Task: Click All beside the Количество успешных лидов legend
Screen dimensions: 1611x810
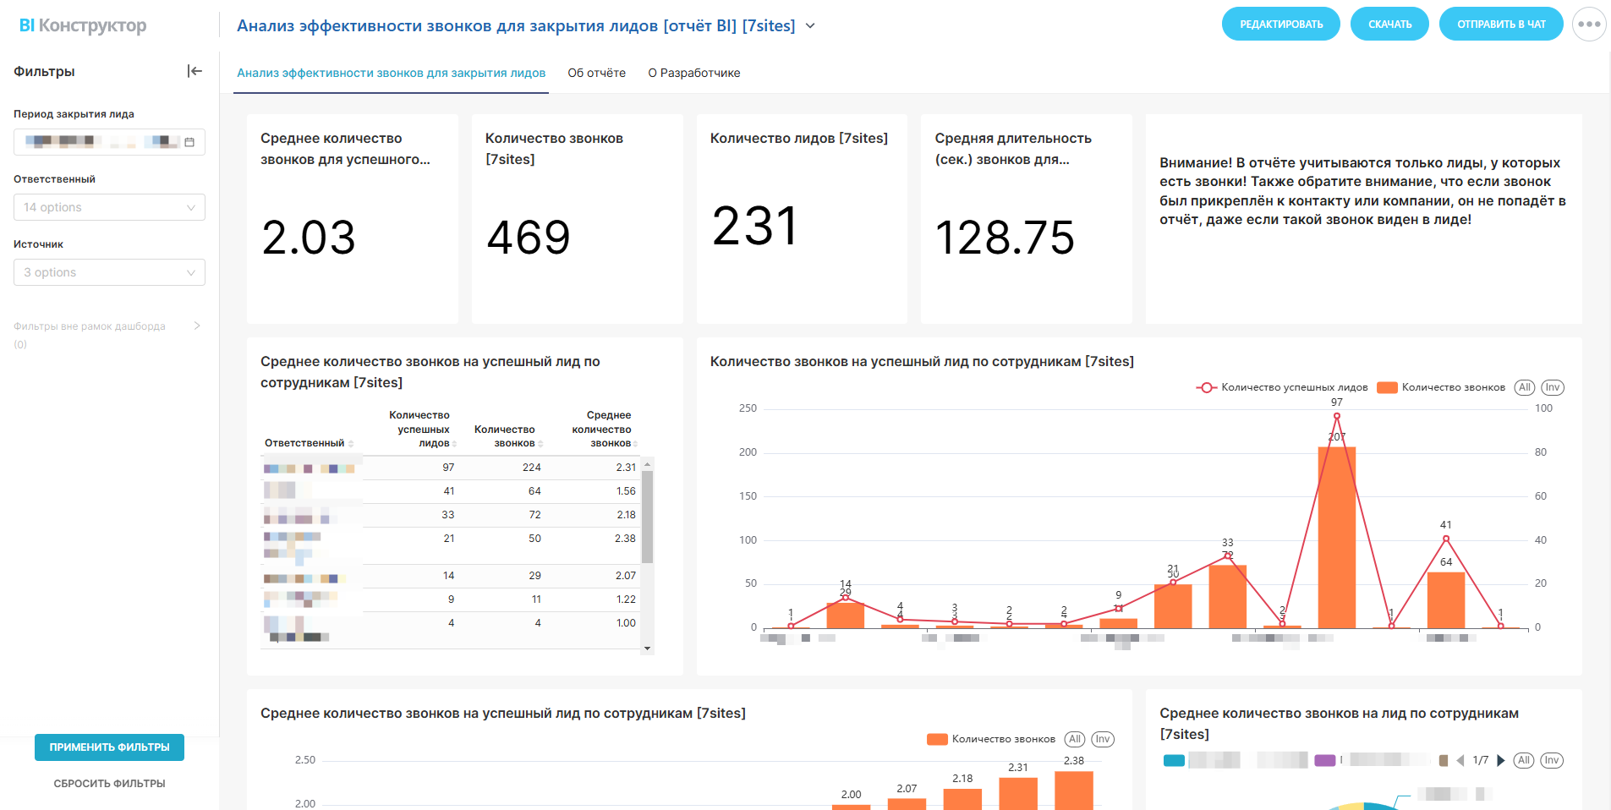Action: tap(1525, 387)
